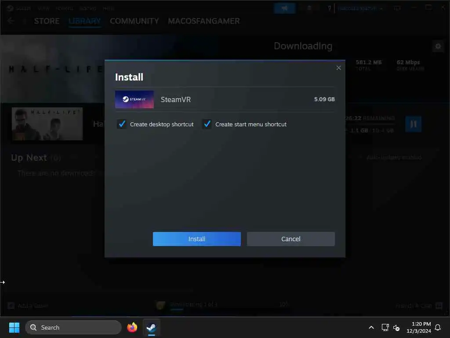Screen dimensions: 450x338
Task: Open the View menu in Steam
Action: point(44,8)
